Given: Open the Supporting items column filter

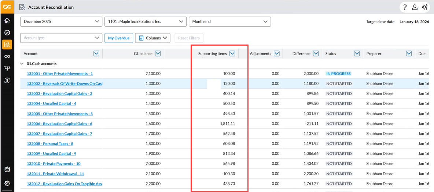Looking at the screenshot, I should click(232, 54).
